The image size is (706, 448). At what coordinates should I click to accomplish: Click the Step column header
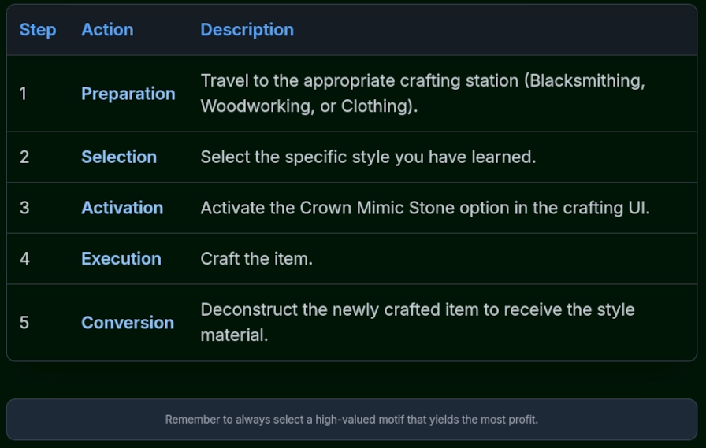38,30
